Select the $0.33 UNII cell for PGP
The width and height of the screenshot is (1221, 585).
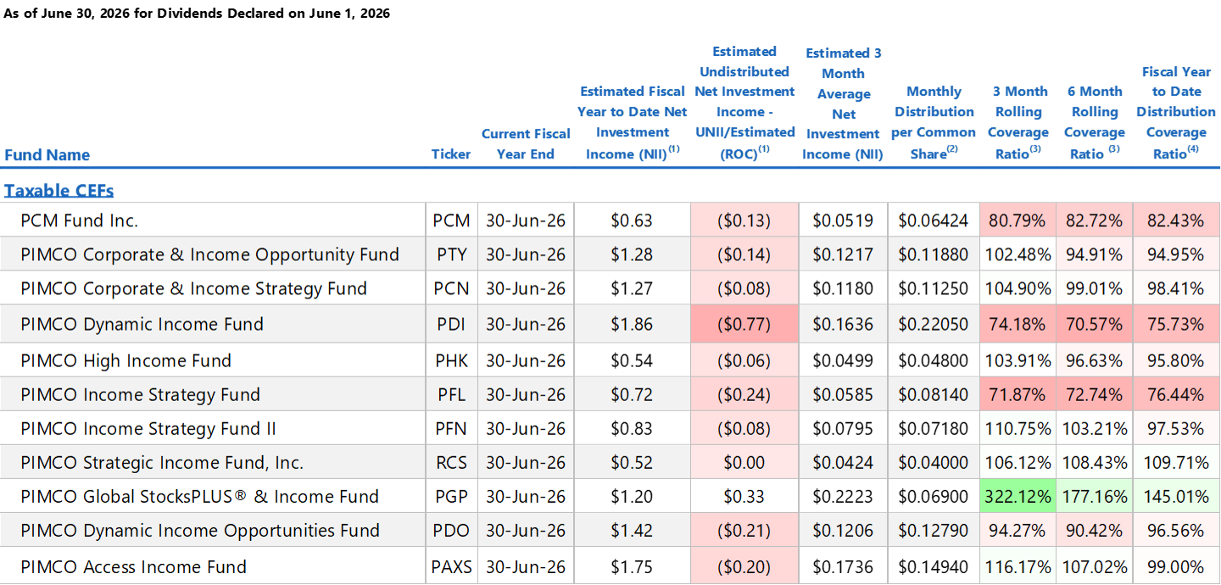point(744,496)
